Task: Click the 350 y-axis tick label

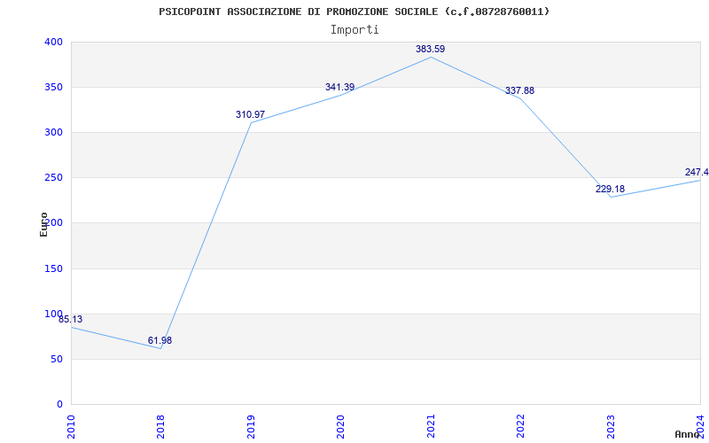Action: click(53, 87)
